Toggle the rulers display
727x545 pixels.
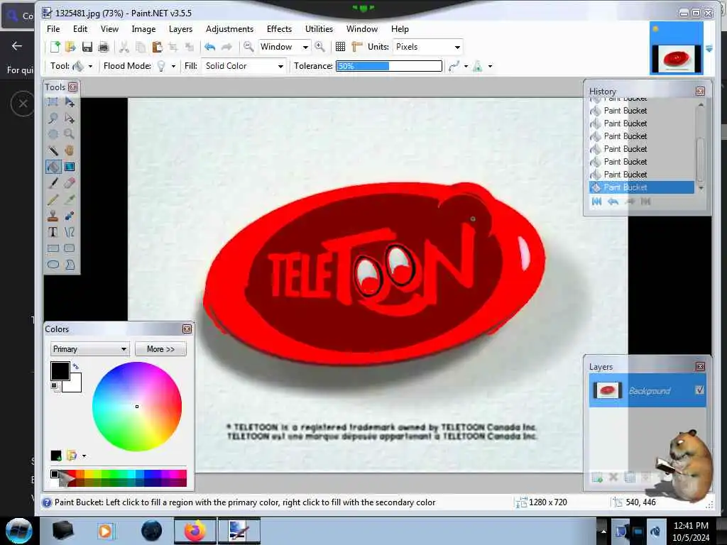pyautogui.click(x=356, y=46)
